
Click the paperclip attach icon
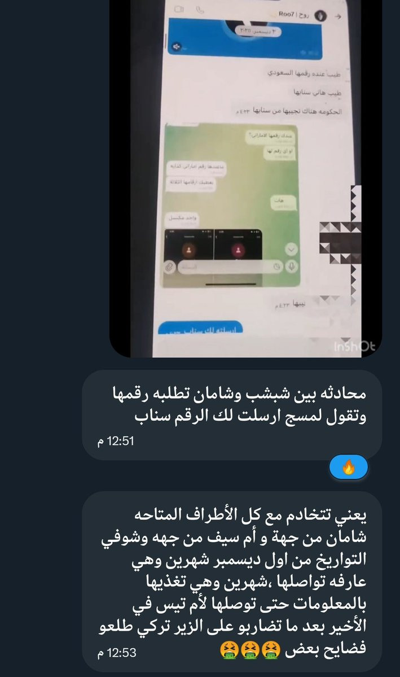(x=169, y=267)
